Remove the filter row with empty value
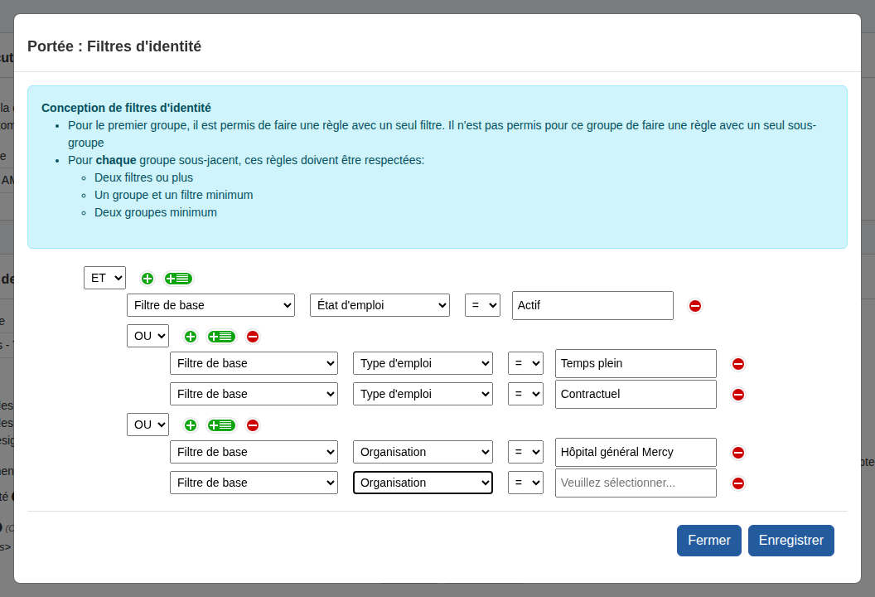 (737, 483)
